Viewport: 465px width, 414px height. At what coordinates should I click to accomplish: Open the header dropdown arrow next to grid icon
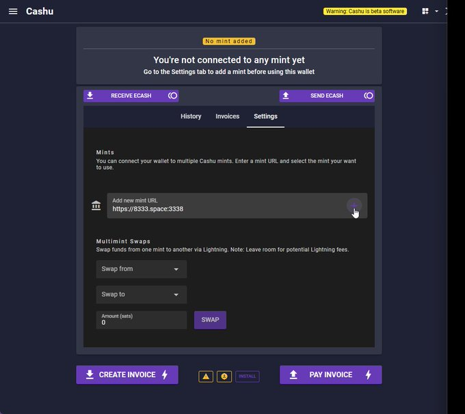coord(436,12)
